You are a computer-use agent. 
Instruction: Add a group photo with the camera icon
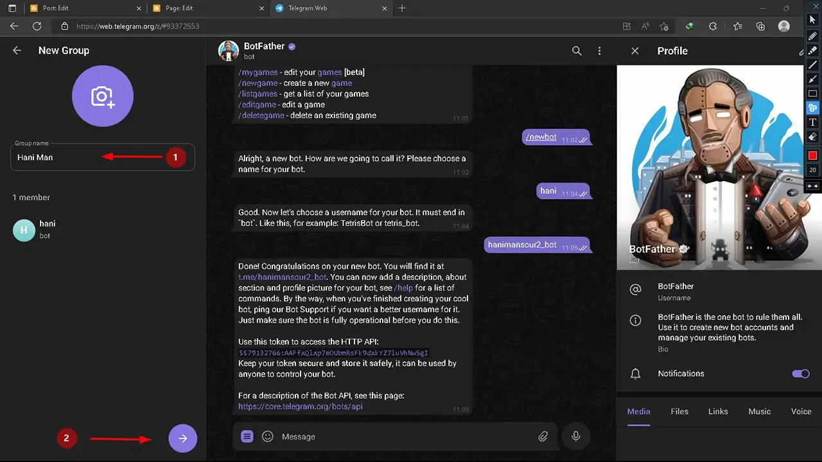click(x=103, y=96)
